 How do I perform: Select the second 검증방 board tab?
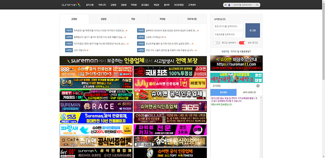coord(104,19)
